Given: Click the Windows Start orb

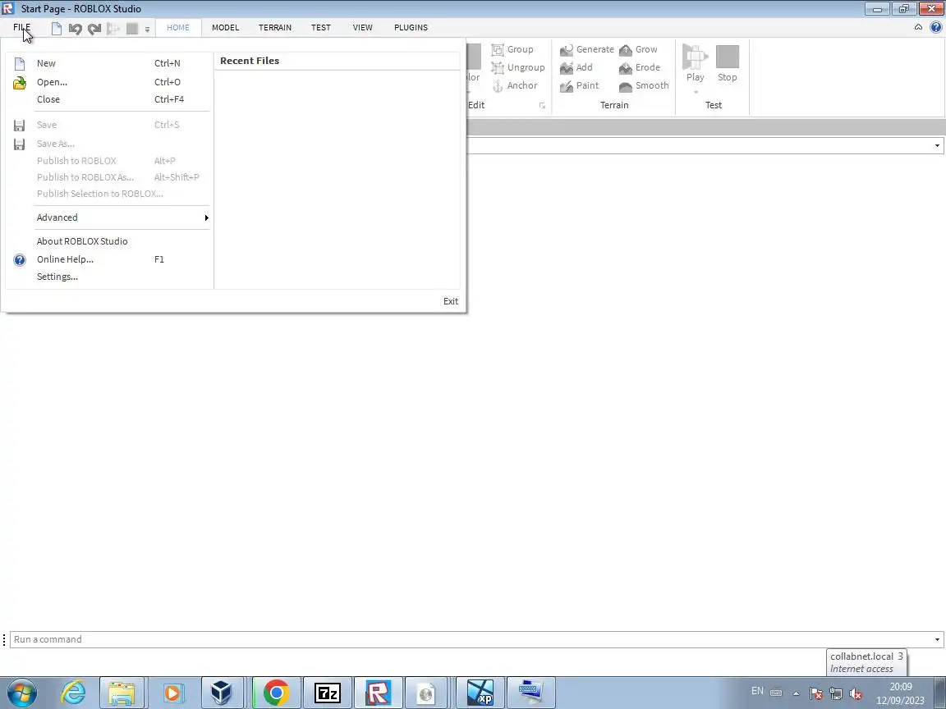Looking at the screenshot, I should point(21,693).
